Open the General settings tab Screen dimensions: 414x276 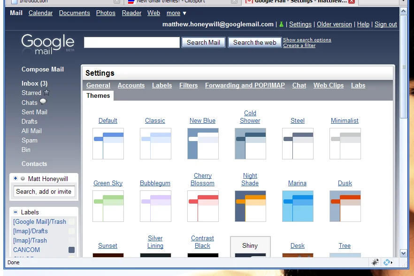click(98, 86)
